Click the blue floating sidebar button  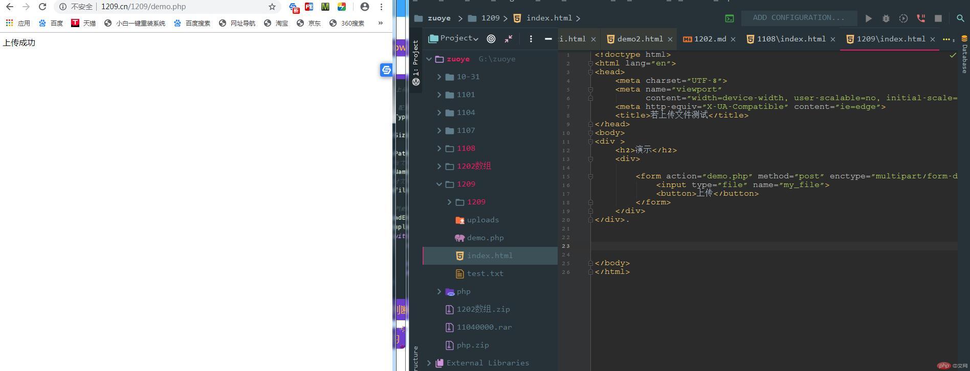click(386, 70)
